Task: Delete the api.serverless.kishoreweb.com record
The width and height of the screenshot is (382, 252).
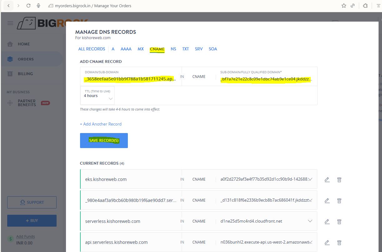Action: (339, 242)
